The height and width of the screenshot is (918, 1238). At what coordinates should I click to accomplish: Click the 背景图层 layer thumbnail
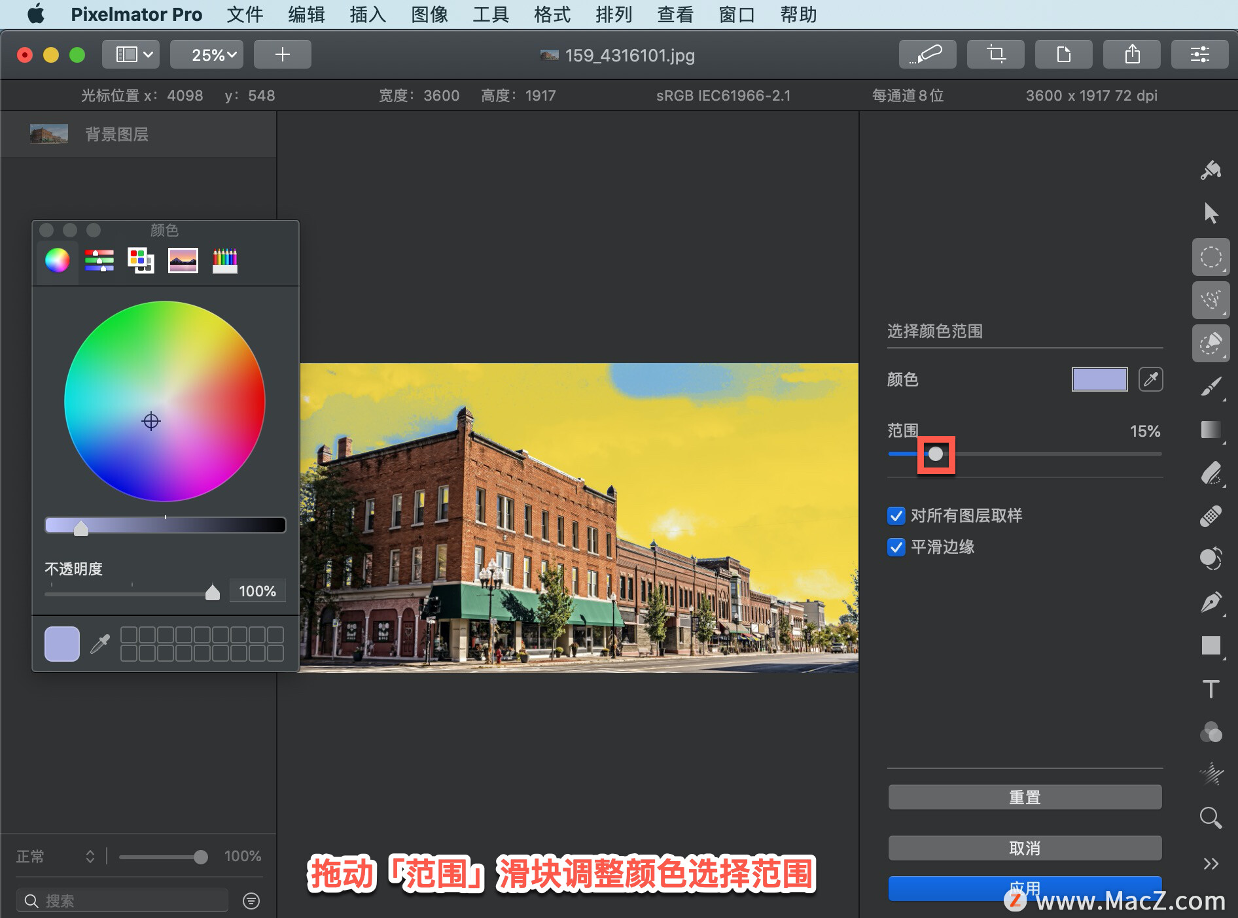pos(48,133)
